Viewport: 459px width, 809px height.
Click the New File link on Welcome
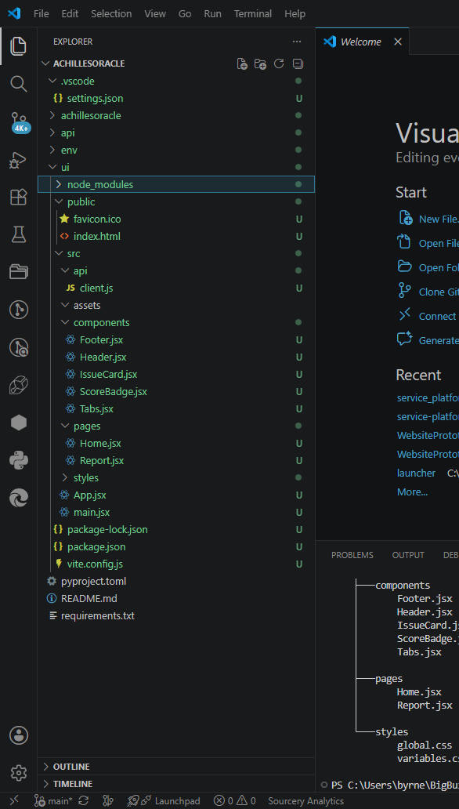tap(431, 218)
